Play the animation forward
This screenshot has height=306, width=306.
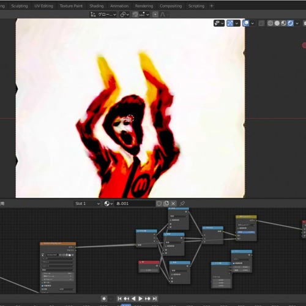141,299
